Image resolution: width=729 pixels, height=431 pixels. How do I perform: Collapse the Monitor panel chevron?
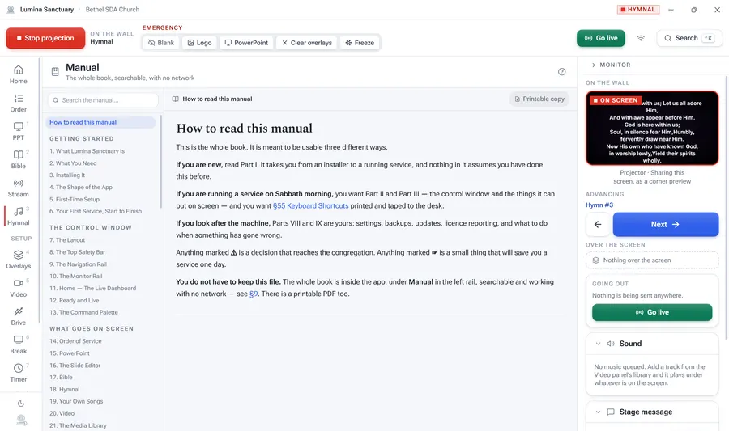[594, 65]
